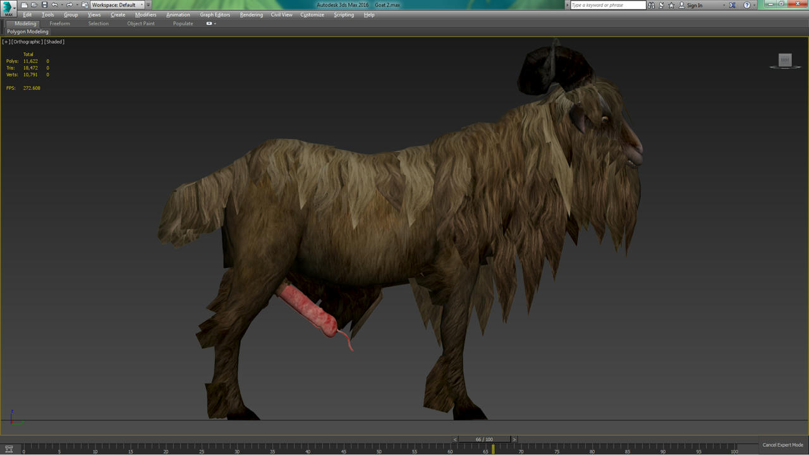The image size is (809, 455).
Task: Click the binoculars search icon
Action: [x=652, y=5]
